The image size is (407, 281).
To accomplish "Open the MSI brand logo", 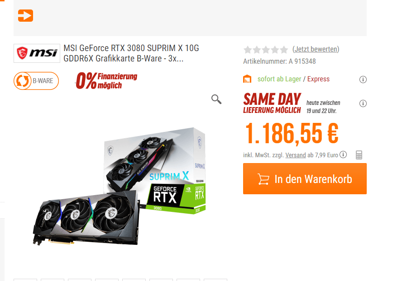I will 37,53.
